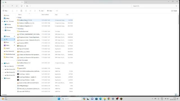
Task: Open a new Explorer tab with plus
Action: click(x=26, y=2)
